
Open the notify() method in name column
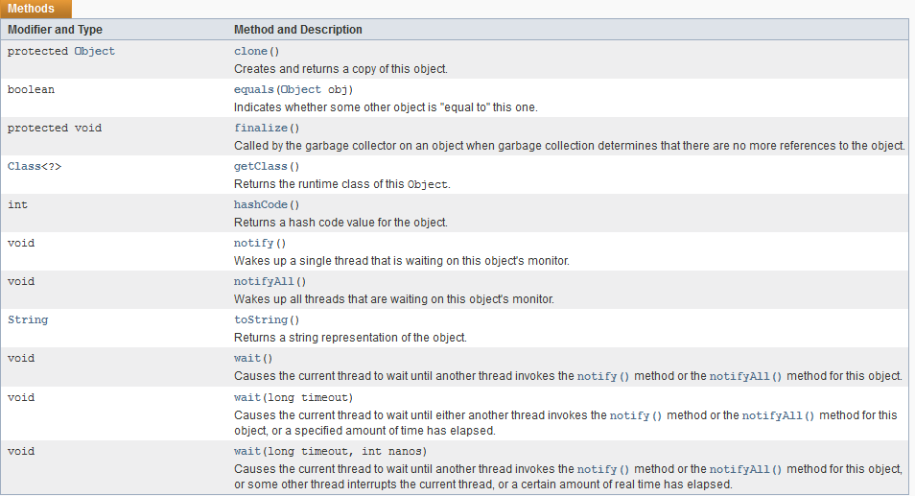coord(254,244)
